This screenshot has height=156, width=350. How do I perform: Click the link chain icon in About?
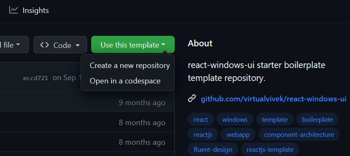click(192, 98)
